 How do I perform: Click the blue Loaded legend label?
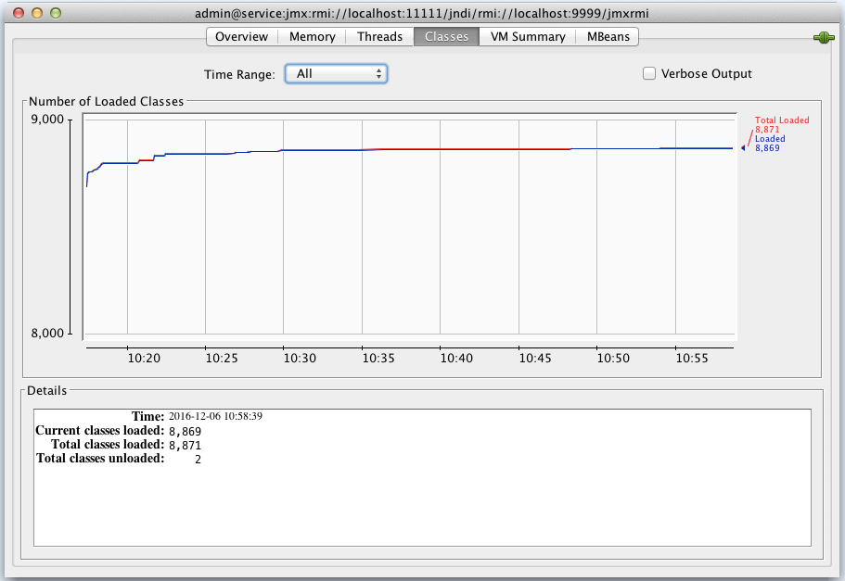coord(770,138)
